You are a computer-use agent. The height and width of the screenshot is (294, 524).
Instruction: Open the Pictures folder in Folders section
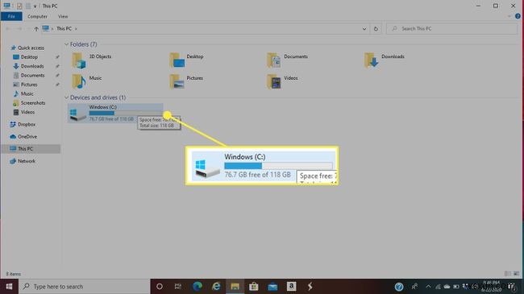[x=186, y=82]
